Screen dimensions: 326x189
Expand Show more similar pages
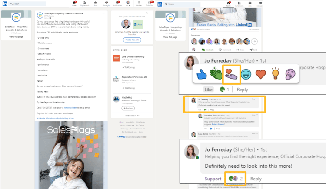pos(132,116)
